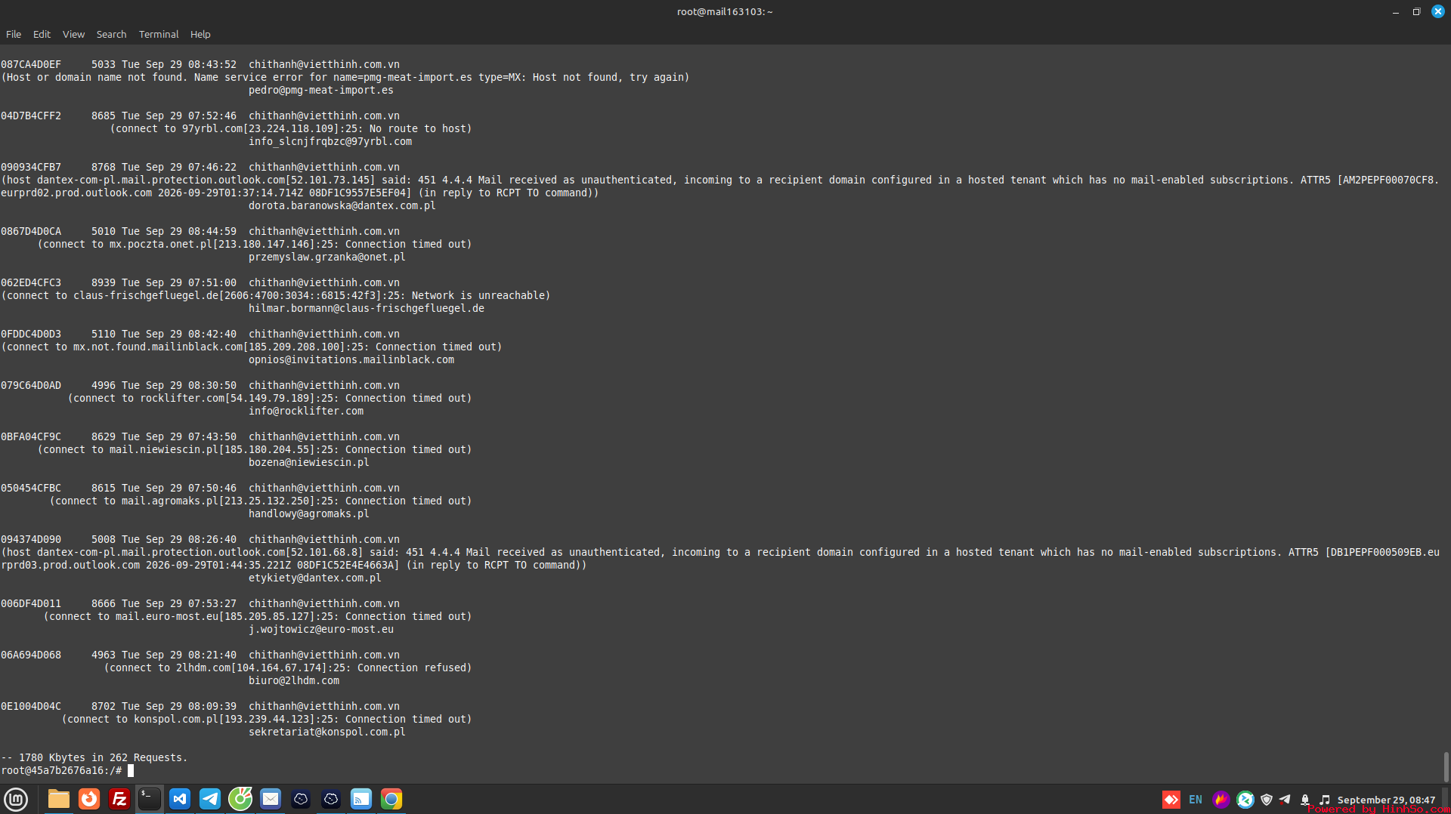Viewport: 1451px width, 814px height.
Task: Click the recipient info@rocklifter.com
Action: coord(306,411)
